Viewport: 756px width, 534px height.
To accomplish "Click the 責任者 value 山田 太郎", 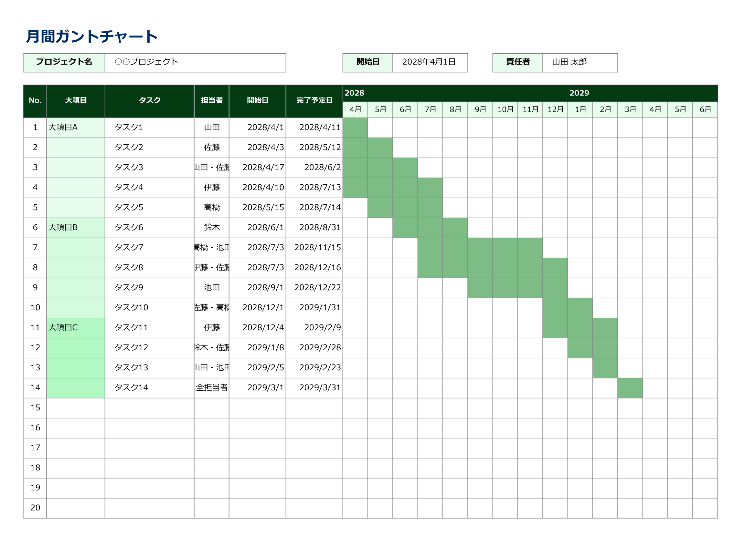I will click(x=580, y=63).
